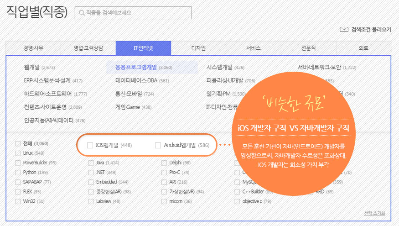Click the 선택 초기화 reset link

[x=374, y=213]
